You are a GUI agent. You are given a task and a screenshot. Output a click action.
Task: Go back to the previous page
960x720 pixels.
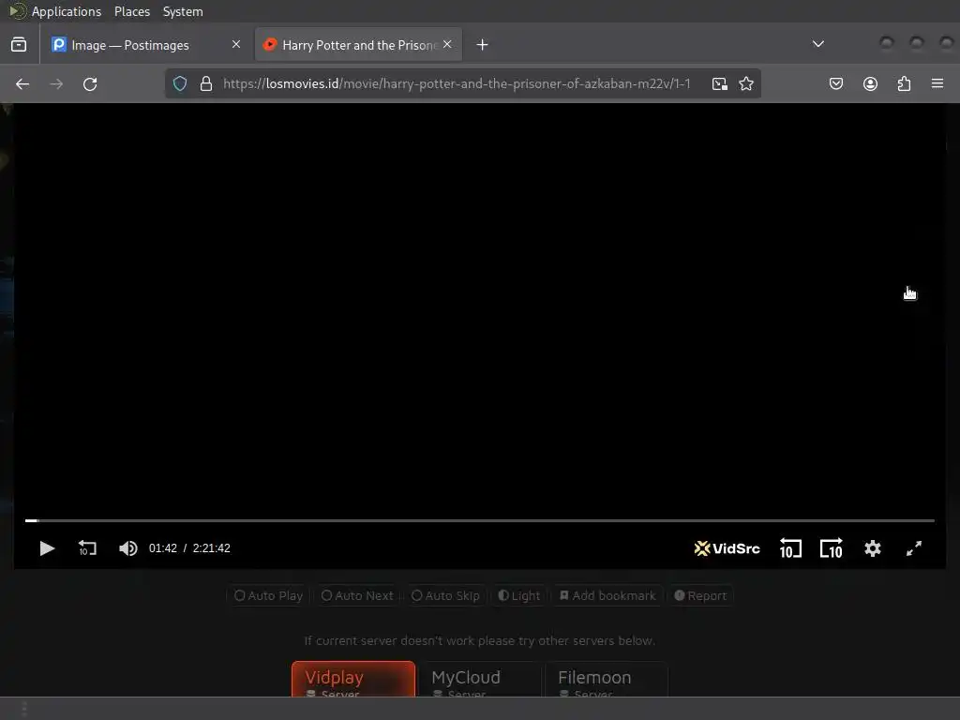pyautogui.click(x=22, y=83)
